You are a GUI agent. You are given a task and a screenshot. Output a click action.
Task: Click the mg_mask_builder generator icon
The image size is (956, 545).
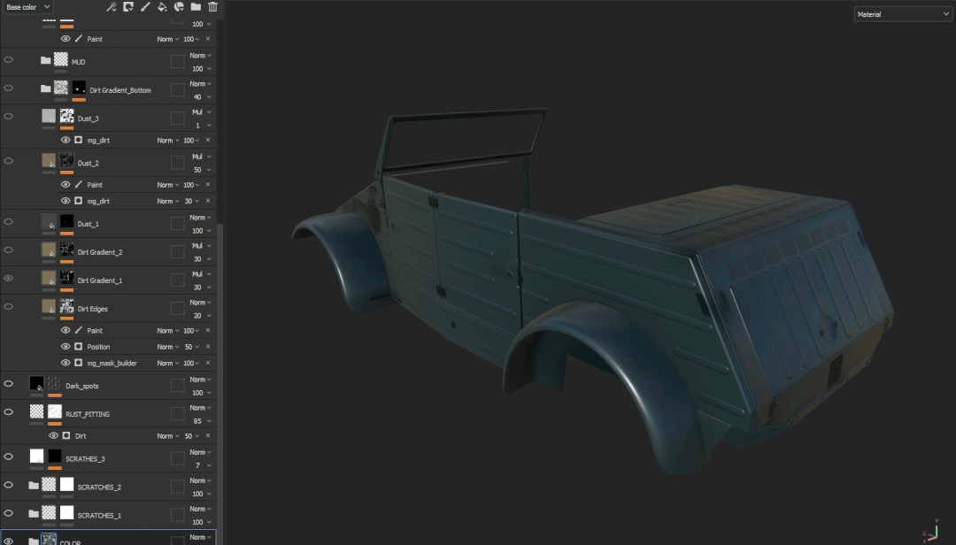coord(79,363)
